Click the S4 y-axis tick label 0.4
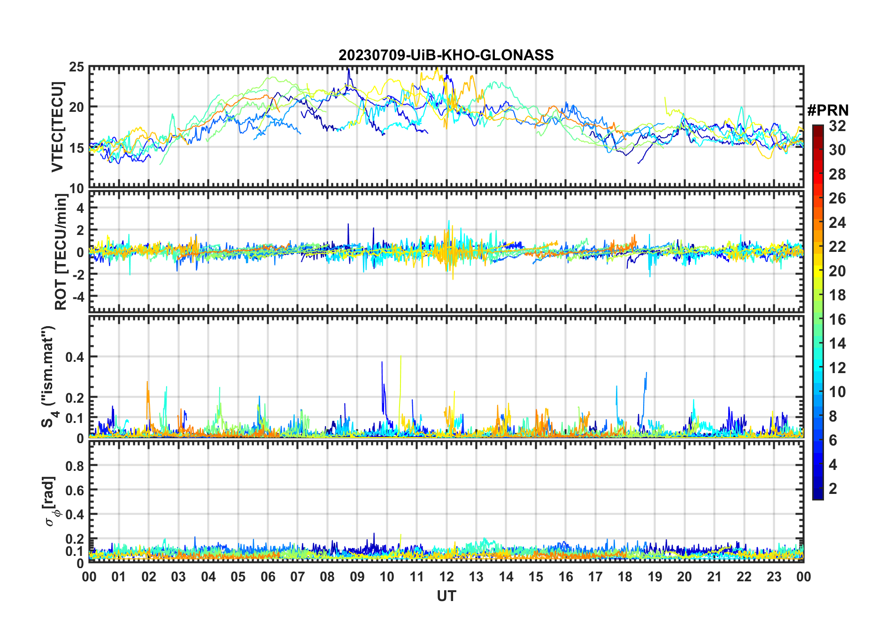 pos(75,357)
